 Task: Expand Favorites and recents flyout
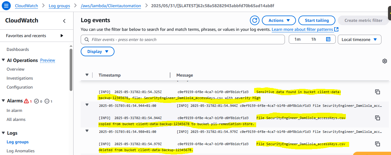[62, 36]
